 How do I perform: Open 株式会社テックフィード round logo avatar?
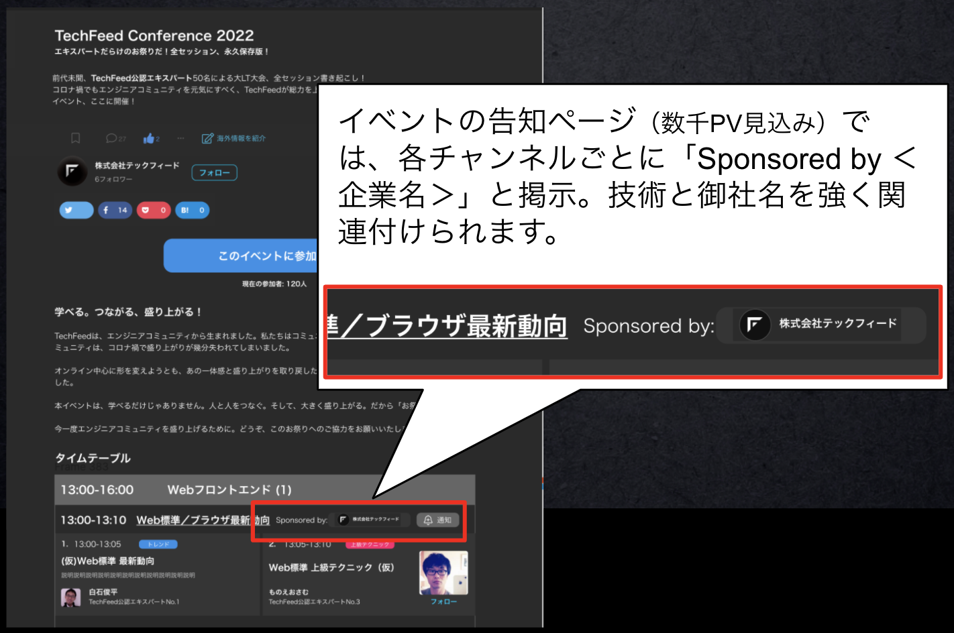[x=72, y=172]
